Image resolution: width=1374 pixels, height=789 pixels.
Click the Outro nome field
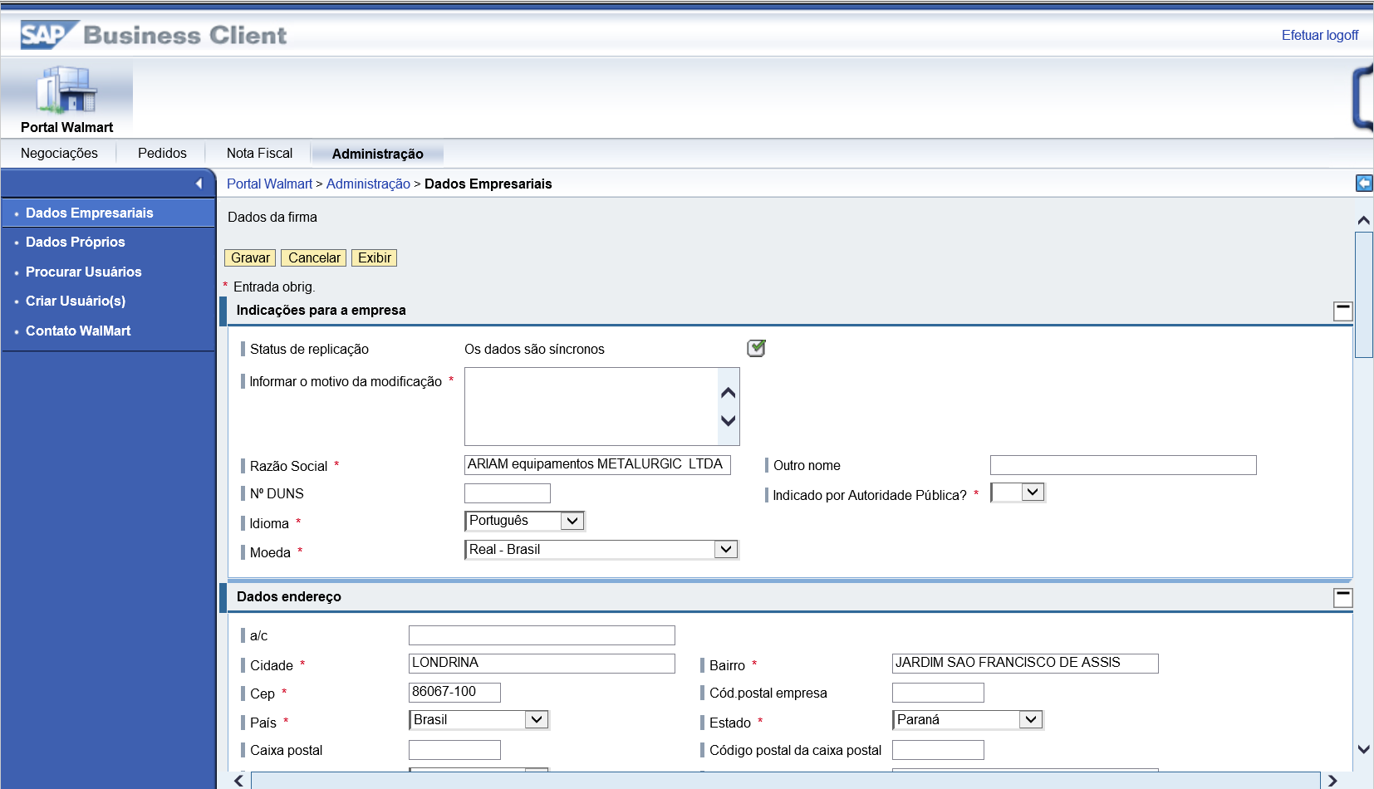point(1123,465)
